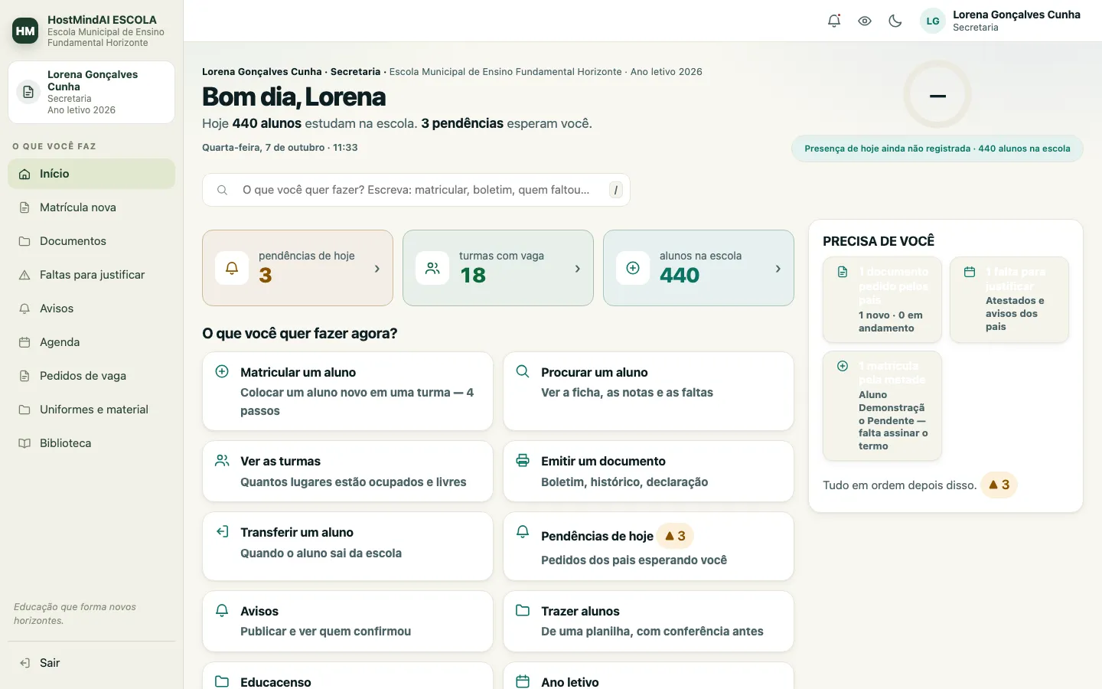Click the calendar icon on Ano letivo
The width and height of the screenshot is (1102, 689).
[523, 681]
